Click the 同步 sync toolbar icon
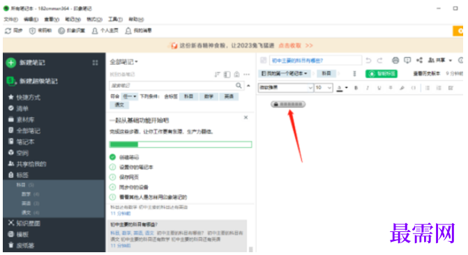 click(x=8, y=31)
